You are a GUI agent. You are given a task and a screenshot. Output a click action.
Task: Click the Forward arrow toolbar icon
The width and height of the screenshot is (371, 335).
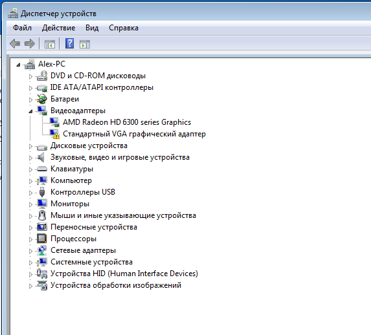pyautogui.click(x=30, y=44)
